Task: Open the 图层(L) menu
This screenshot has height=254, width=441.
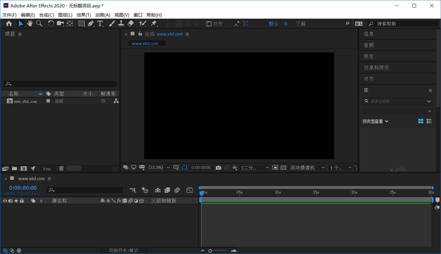Action: (65, 15)
